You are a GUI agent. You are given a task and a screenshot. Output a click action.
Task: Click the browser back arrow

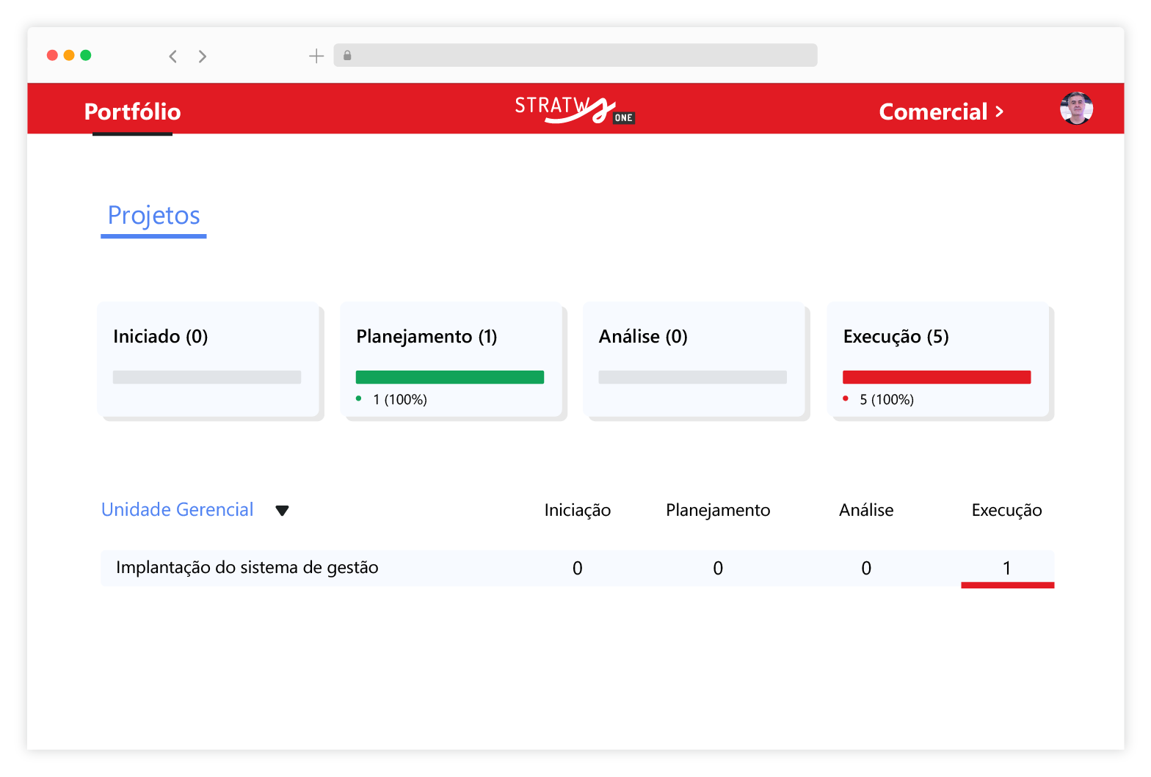click(x=173, y=56)
